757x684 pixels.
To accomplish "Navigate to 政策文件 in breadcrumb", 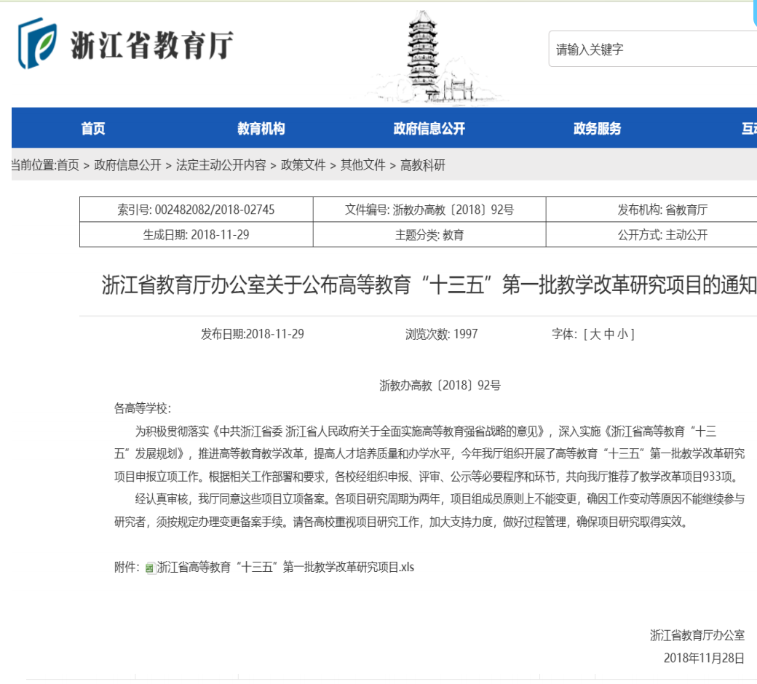I will [x=304, y=165].
